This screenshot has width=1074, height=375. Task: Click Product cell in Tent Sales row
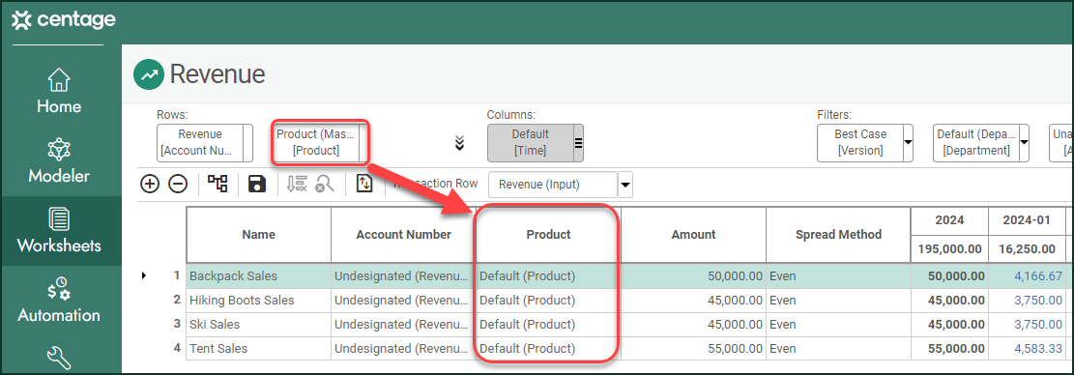click(548, 348)
